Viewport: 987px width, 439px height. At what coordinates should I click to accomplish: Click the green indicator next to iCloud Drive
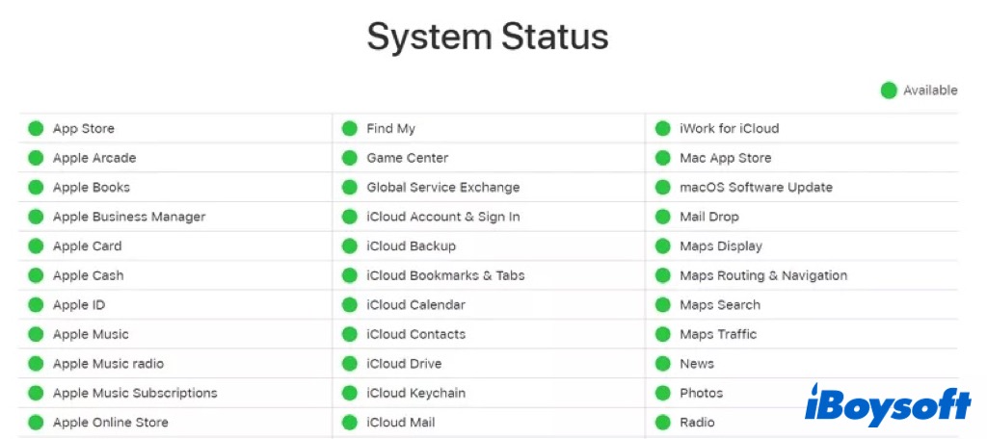(350, 364)
